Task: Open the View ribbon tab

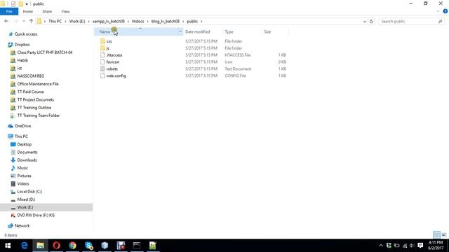Action: pyautogui.click(x=65, y=11)
